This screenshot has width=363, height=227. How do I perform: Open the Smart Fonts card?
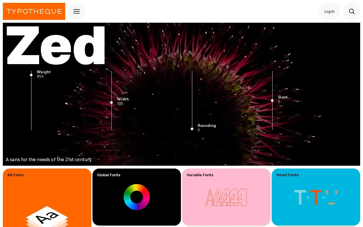click(316, 197)
